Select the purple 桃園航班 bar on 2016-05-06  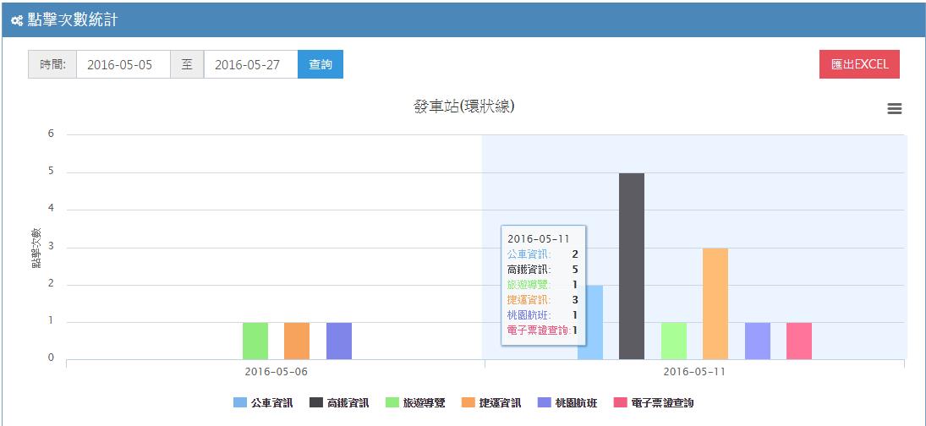(x=339, y=341)
